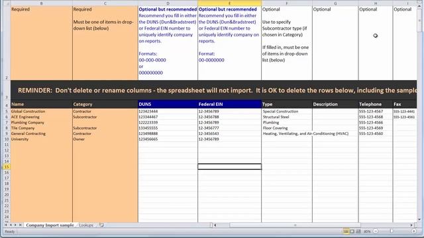Image resolution: width=424 pixels, height=238 pixels.
Task: Select column D header
Action: click(168, 3)
